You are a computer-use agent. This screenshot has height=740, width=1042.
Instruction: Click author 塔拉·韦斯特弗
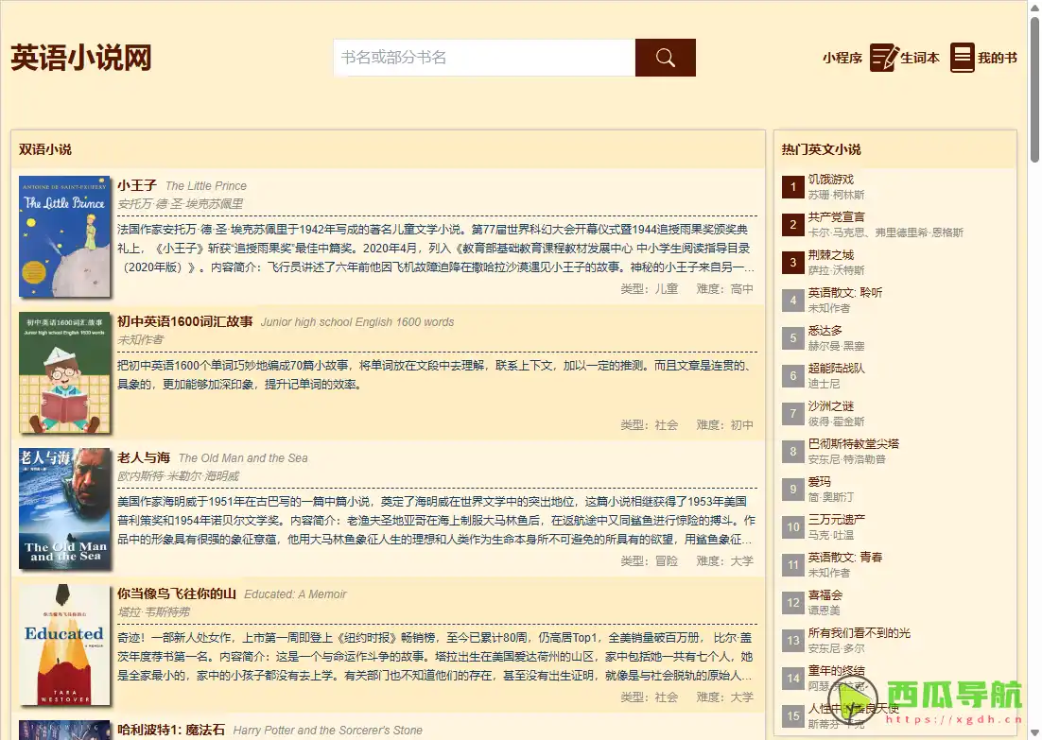(x=153, y=612)
